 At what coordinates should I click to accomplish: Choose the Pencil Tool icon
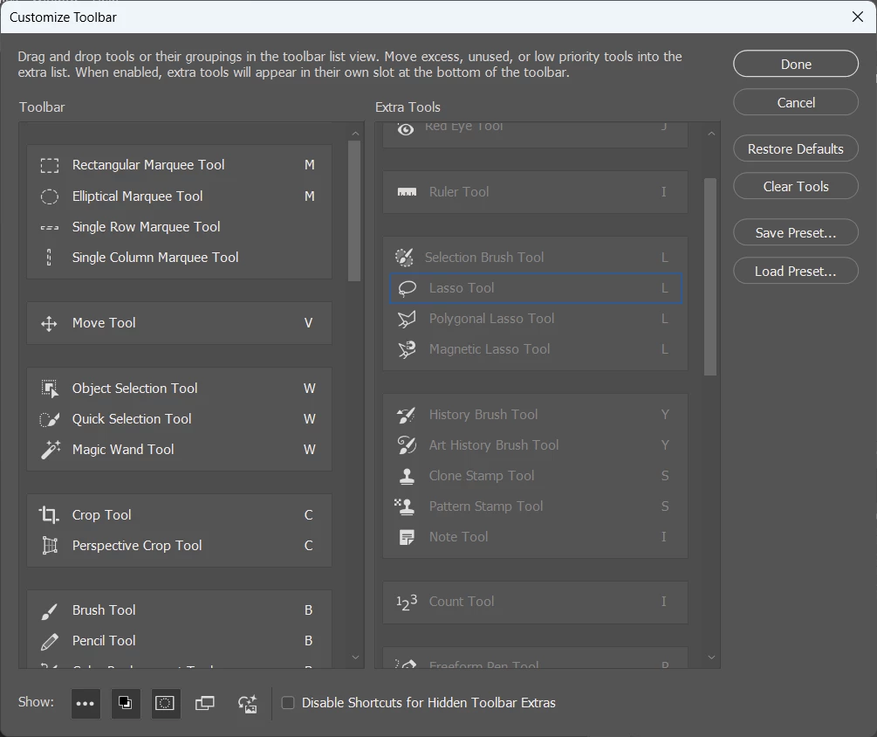(49, 641)
